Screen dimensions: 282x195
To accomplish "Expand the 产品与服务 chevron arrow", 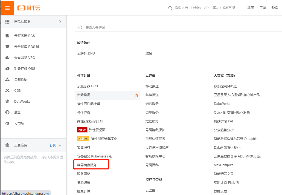I will [x=60, y=22].
